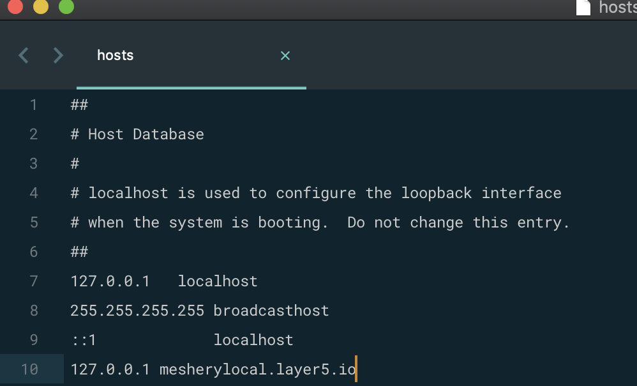This screenshot has width=637, height=386.
Task: Close the window with the red button
Action: [15, 6]
